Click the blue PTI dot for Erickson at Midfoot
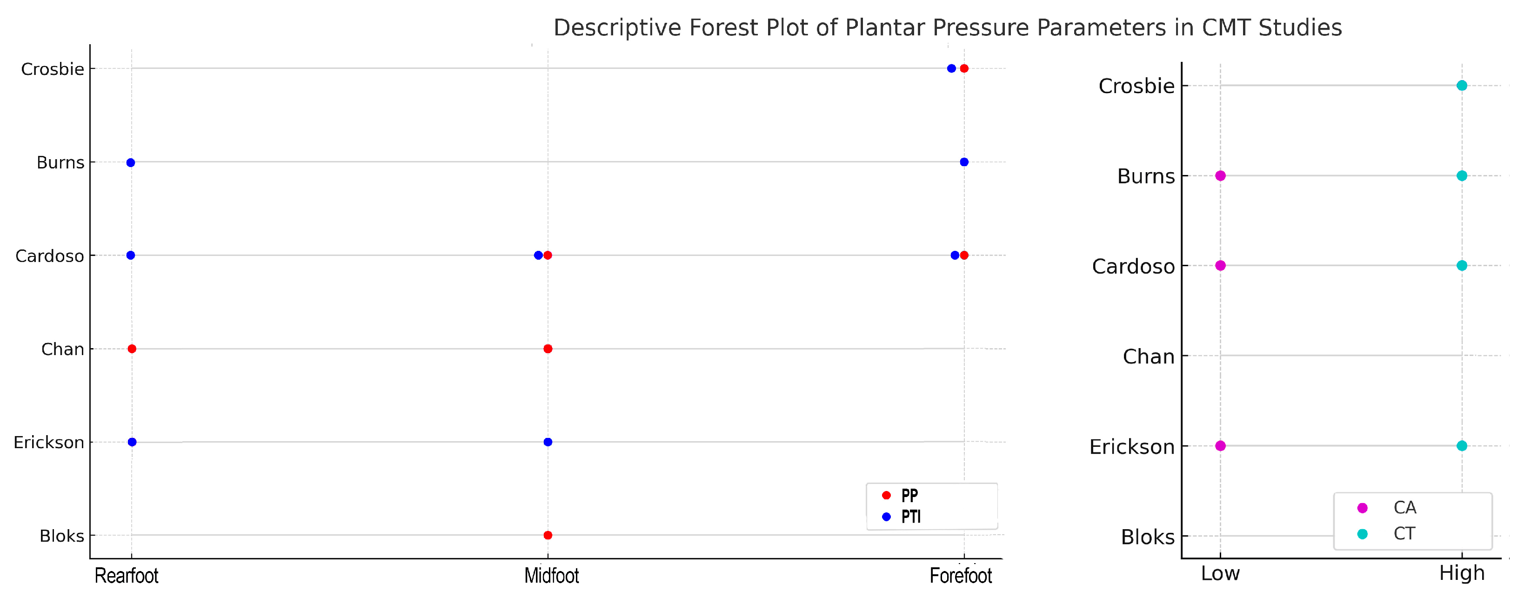Image resolution: width=1524 pixels, height=605 pixels. [548, 442]
